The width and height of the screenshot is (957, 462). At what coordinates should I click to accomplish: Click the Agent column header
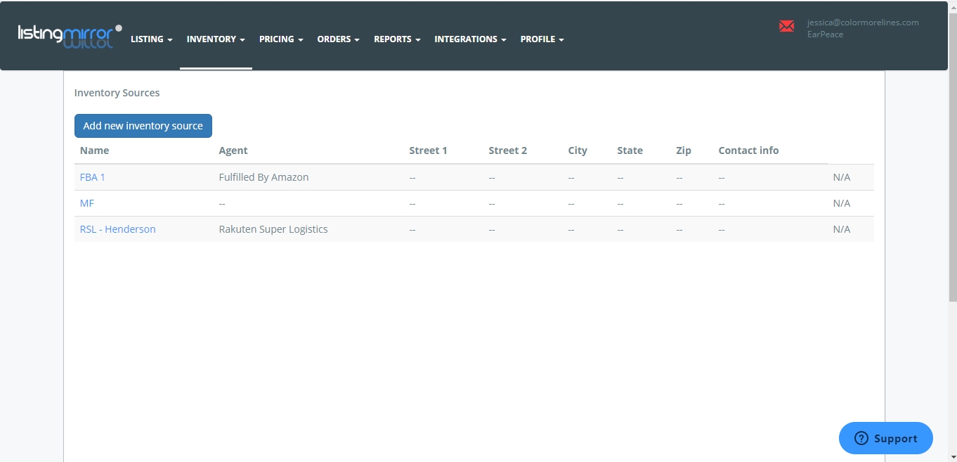(x=233, y=150)
